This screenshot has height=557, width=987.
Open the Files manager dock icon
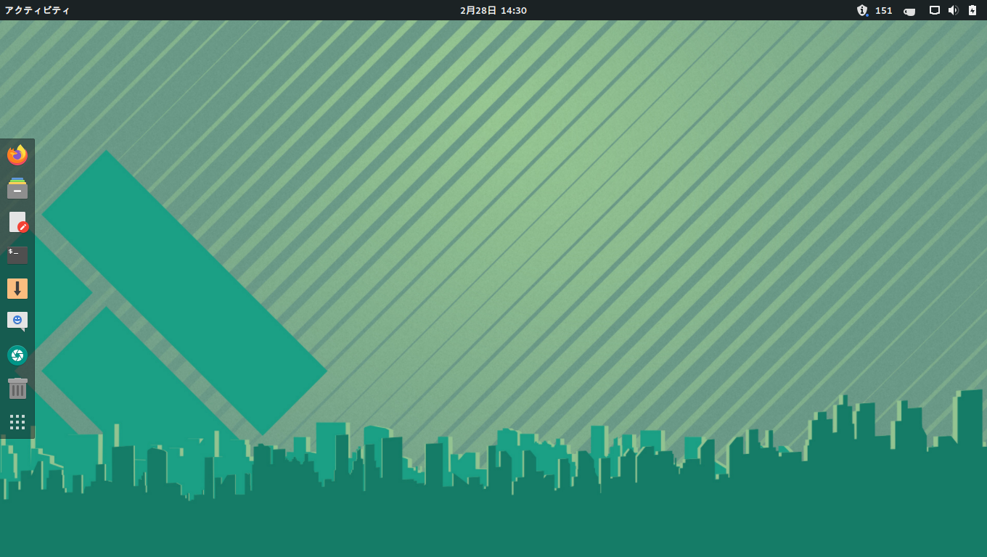[17, 189]
